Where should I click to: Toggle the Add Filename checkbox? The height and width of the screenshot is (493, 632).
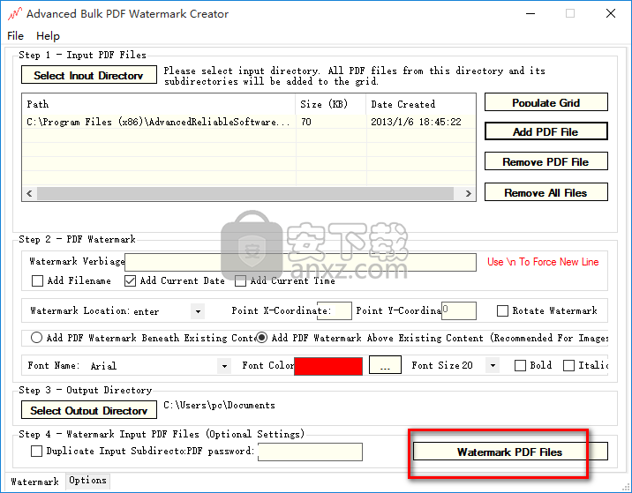coord(37,280)
